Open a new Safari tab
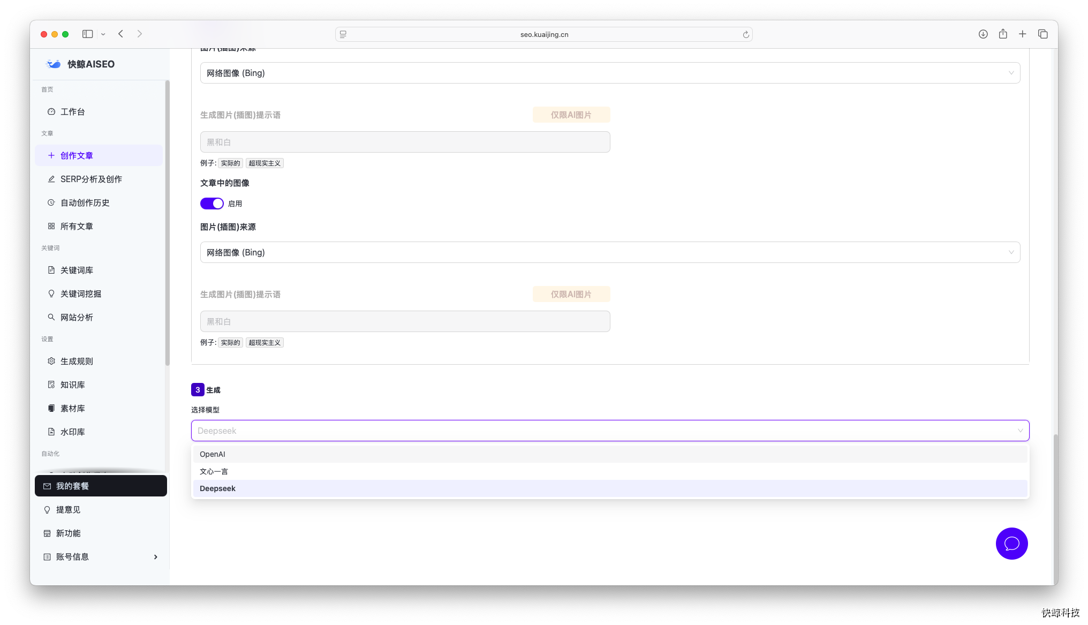The width and height of the screenshot is (1088, 625). point(1022,34)
